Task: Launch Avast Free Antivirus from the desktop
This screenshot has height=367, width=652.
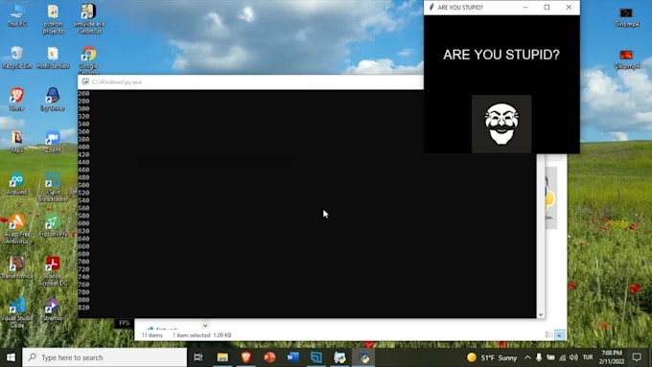Action: [x=17, y=229]
